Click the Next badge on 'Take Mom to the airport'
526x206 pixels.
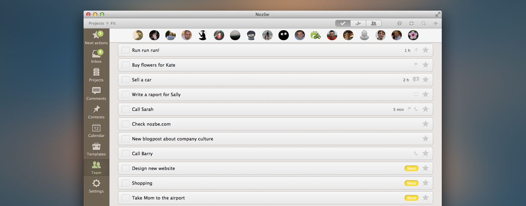[x=412, y=198]
